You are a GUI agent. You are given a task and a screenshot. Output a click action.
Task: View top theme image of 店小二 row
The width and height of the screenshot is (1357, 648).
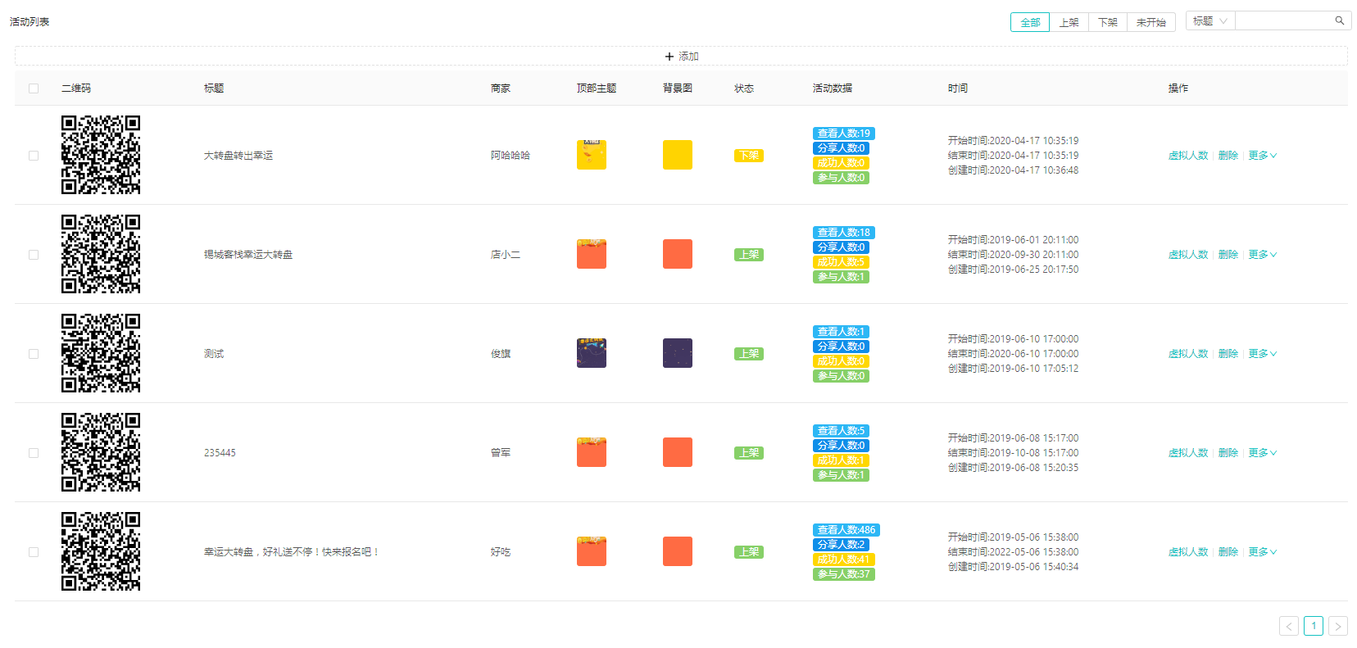pyautogui.click(x=592, y=254)
